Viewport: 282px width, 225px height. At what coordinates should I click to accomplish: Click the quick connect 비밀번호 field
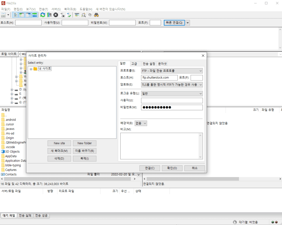pos(122,23)
